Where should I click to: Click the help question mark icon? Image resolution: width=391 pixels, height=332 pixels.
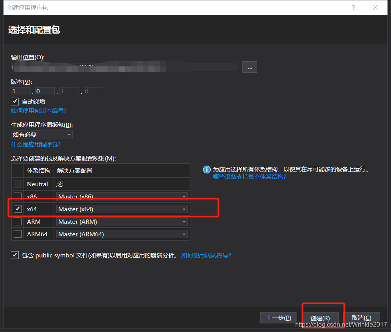click(353, 7)
